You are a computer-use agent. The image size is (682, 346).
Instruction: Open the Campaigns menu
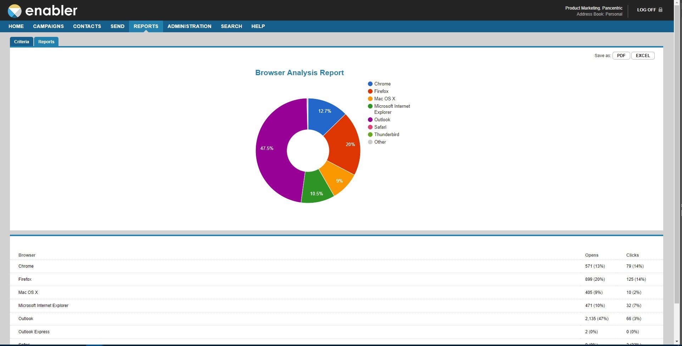pos(48,26)
